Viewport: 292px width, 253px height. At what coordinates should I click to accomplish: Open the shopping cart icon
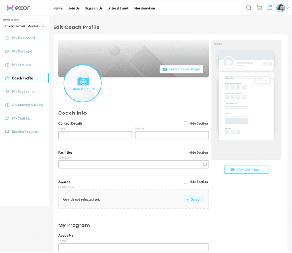[x=259, y=8]
